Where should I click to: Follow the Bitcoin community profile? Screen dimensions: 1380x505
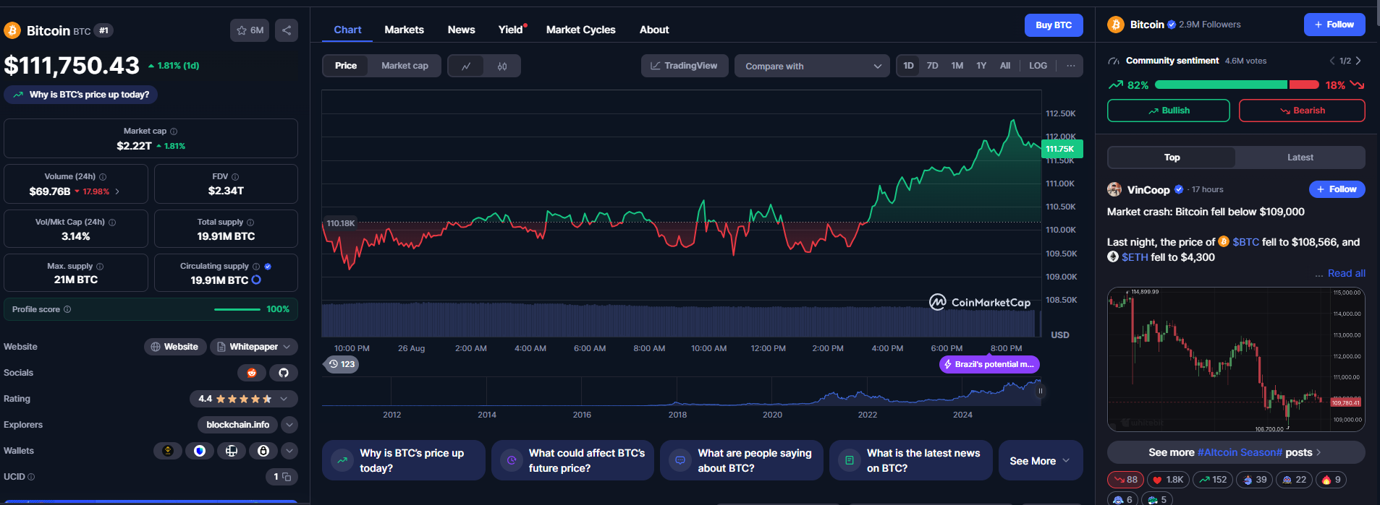pyautogui.click(x=1334, y=25)
